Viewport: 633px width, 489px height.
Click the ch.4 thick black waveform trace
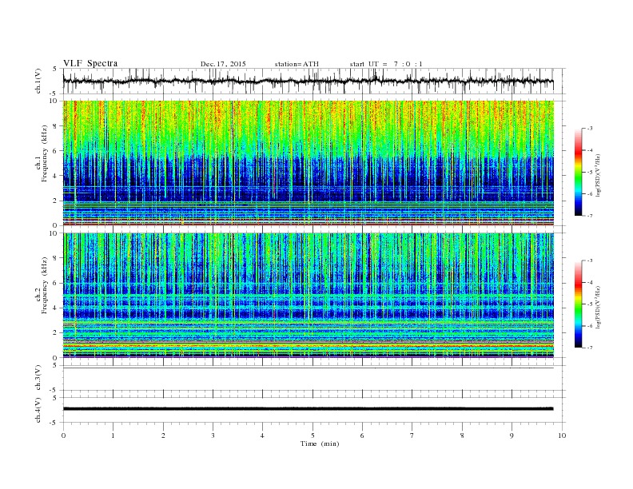(308, 409)
